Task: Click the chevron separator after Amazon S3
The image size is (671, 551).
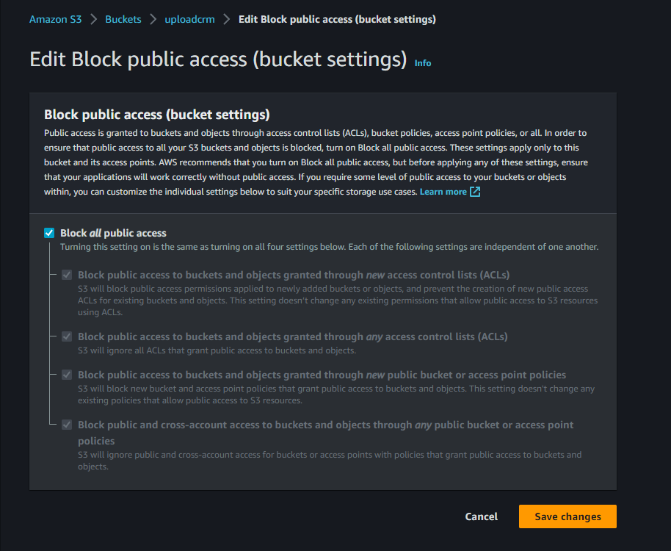Action: click(94, 19)
